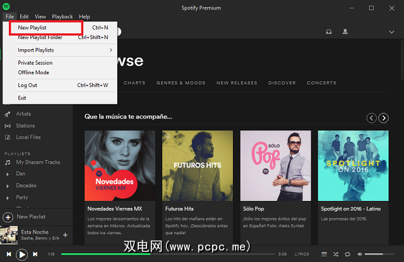Viewport: 404px width, 262px height.
Task: Click the Local Files icon
Action: pyautogui.click(x=8, y=137)
